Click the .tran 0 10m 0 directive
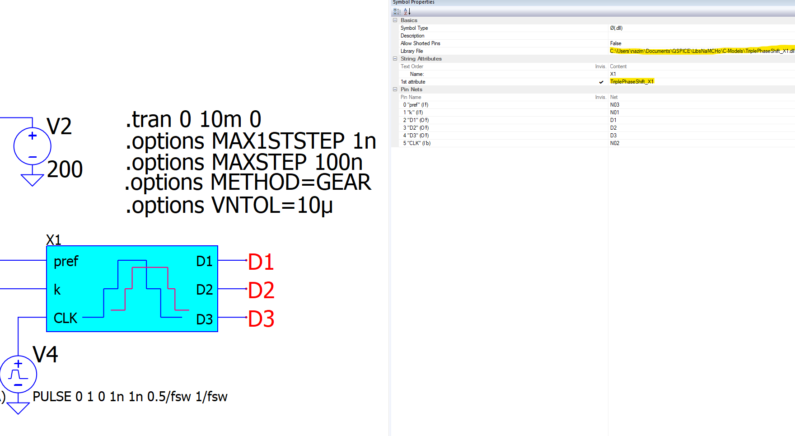Screen dimensions: 795x436 (x=193, y=120)
